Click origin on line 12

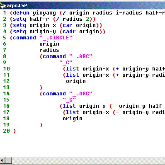[x=76, y=82]
